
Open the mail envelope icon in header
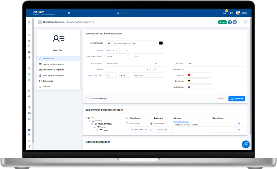click(231, 13)
